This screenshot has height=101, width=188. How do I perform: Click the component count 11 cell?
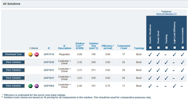pos(124,86)
